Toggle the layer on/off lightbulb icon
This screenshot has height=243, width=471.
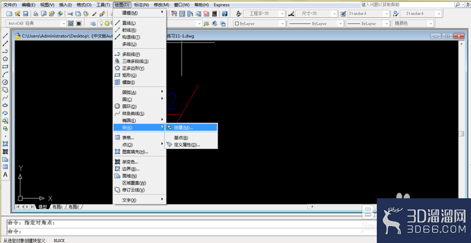[x=102, y=24]
